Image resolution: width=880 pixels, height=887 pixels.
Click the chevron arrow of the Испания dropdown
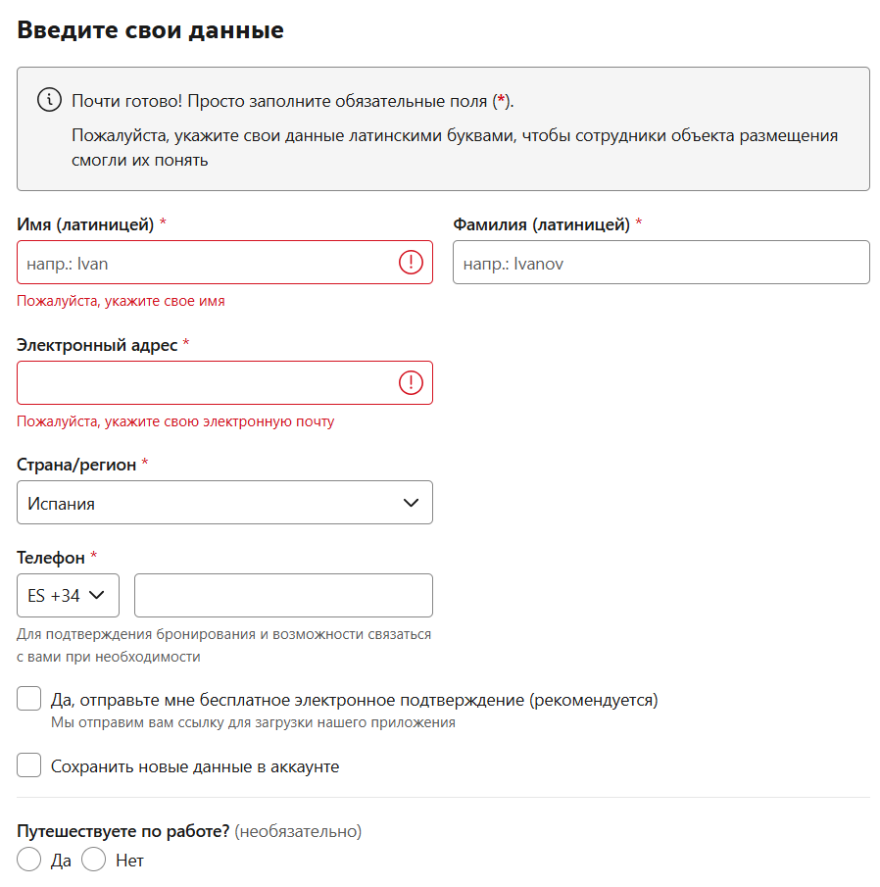point(412,503)
